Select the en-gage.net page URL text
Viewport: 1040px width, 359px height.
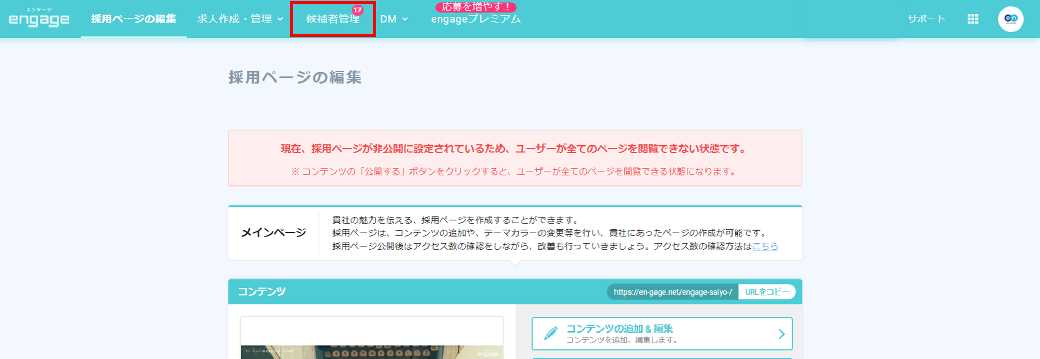coord(673,292)
